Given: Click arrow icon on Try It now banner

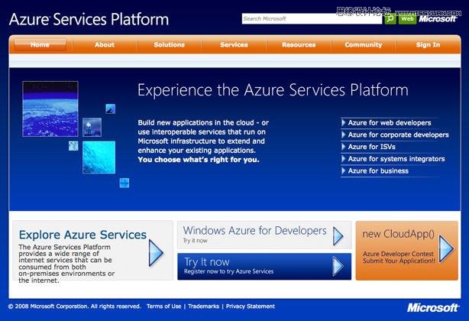Looking at the screenshot, I should (x=338, y=267).
